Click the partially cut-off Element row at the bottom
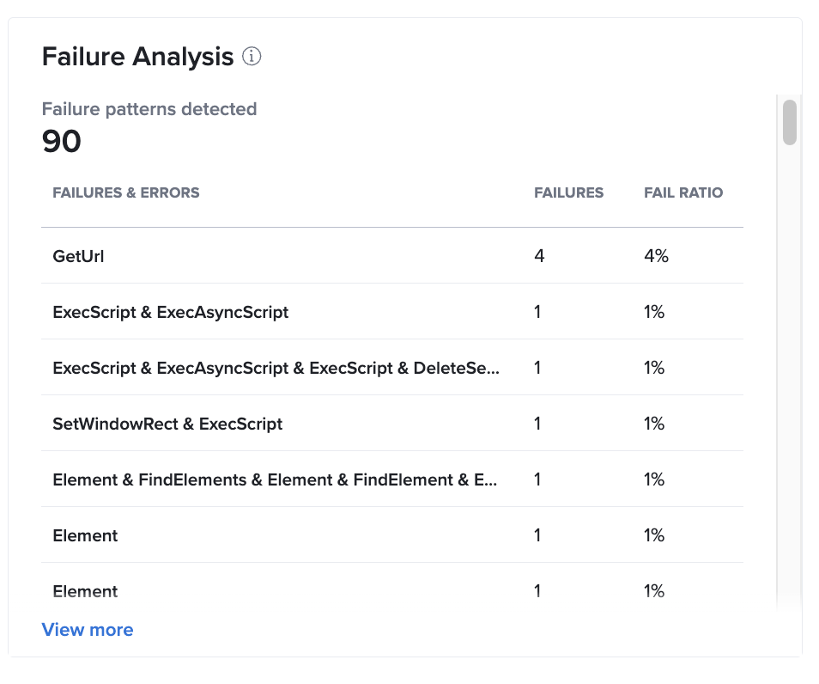This screenshot has height=684, width=819. pos(85,591)
